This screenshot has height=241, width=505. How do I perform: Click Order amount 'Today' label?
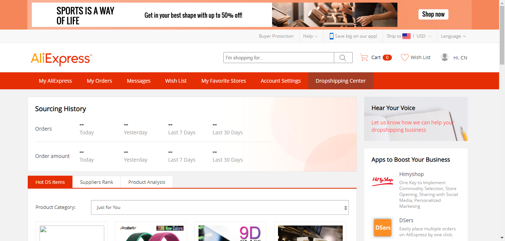87,160
